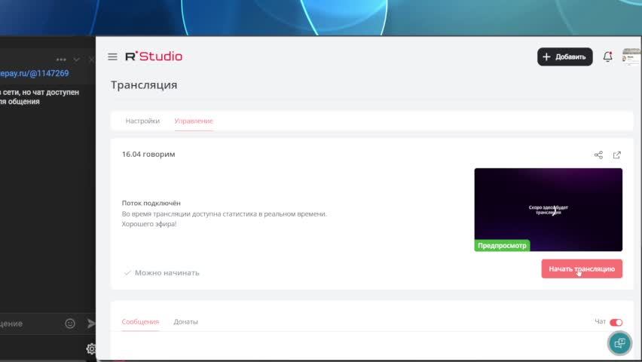Expand the chevron in chat panel header
Screen dimensions: 642x362
(76, 60)
